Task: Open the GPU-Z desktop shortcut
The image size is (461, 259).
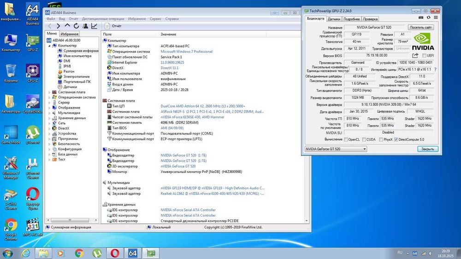Action: 33,43
